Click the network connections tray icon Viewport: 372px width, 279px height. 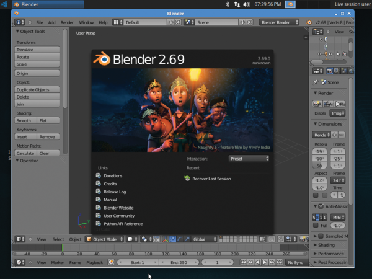[x=237, y=4]
